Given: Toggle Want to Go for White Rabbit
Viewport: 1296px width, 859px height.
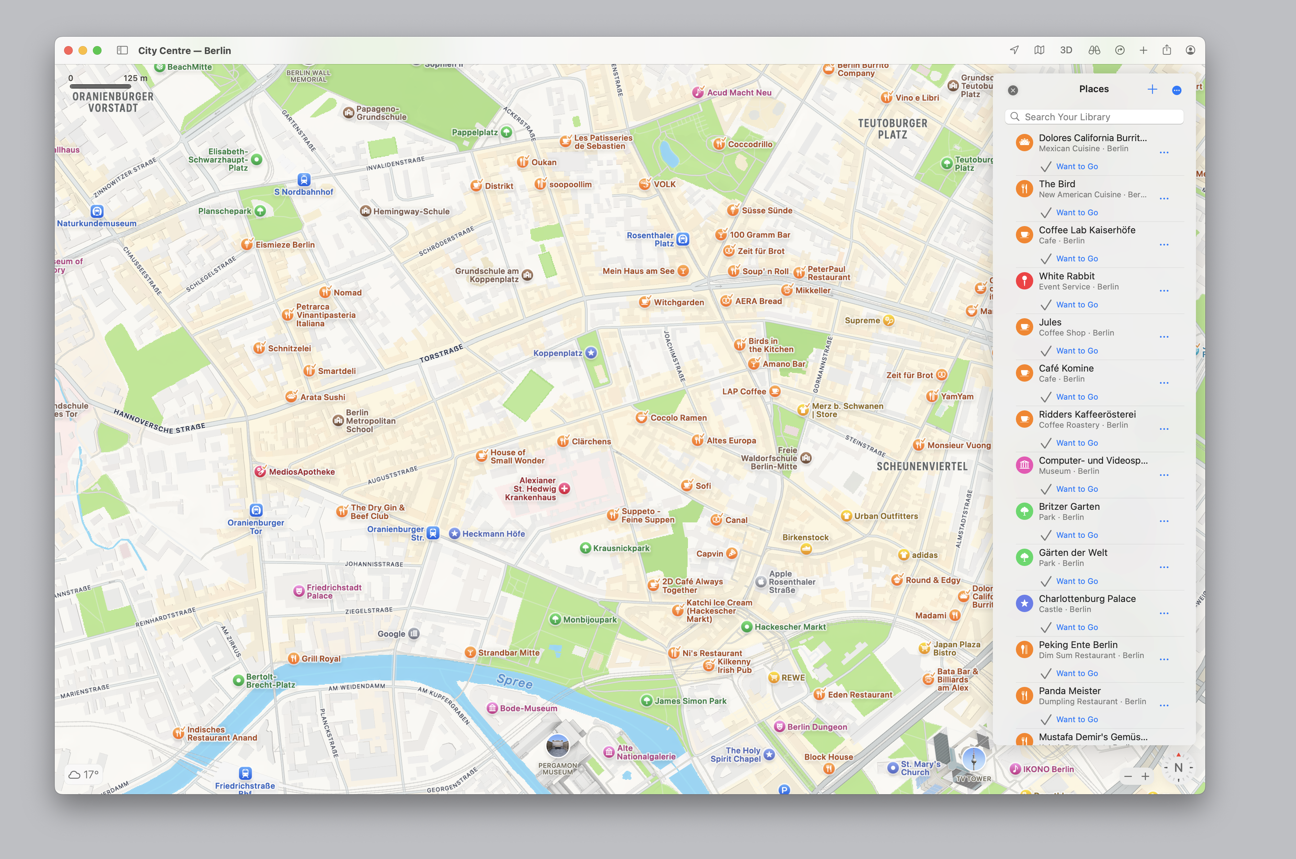Looking at the screenshot, I should 1070,305.
